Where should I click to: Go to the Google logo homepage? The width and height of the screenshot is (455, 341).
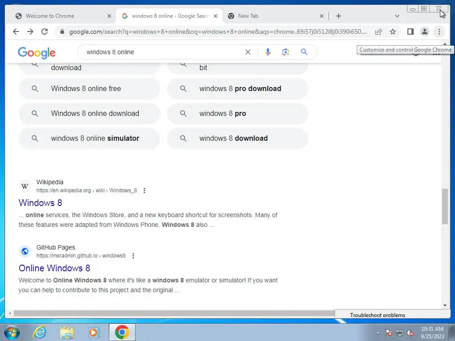[36, 53]
